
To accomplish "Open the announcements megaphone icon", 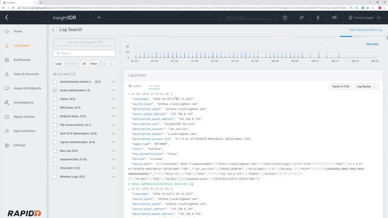I will 334,18.
